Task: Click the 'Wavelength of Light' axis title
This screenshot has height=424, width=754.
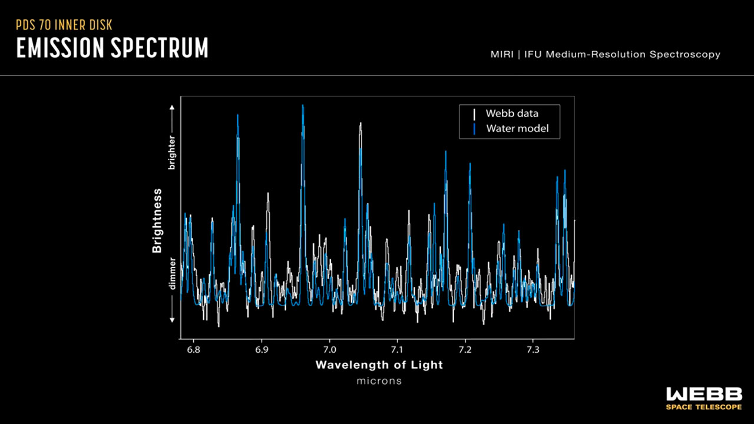Action: [x=379, y=365]
